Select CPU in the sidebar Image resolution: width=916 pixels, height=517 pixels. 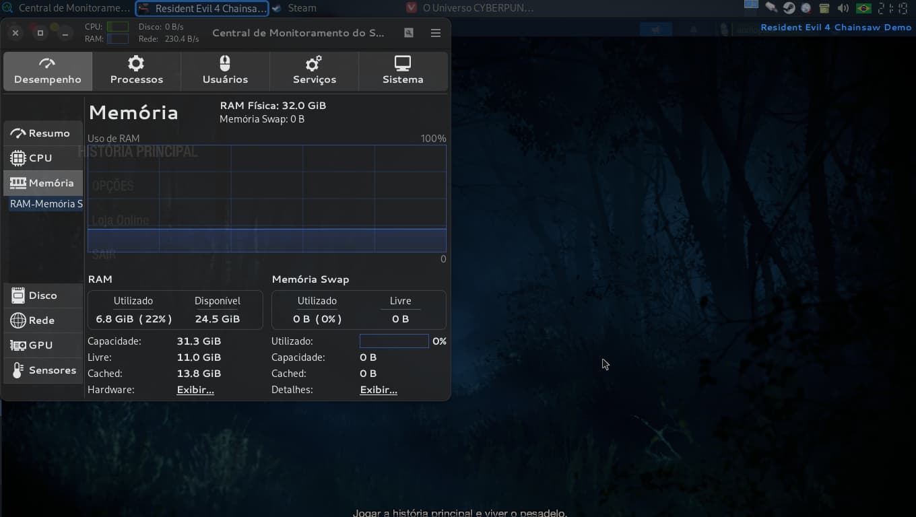click(42, 158)
